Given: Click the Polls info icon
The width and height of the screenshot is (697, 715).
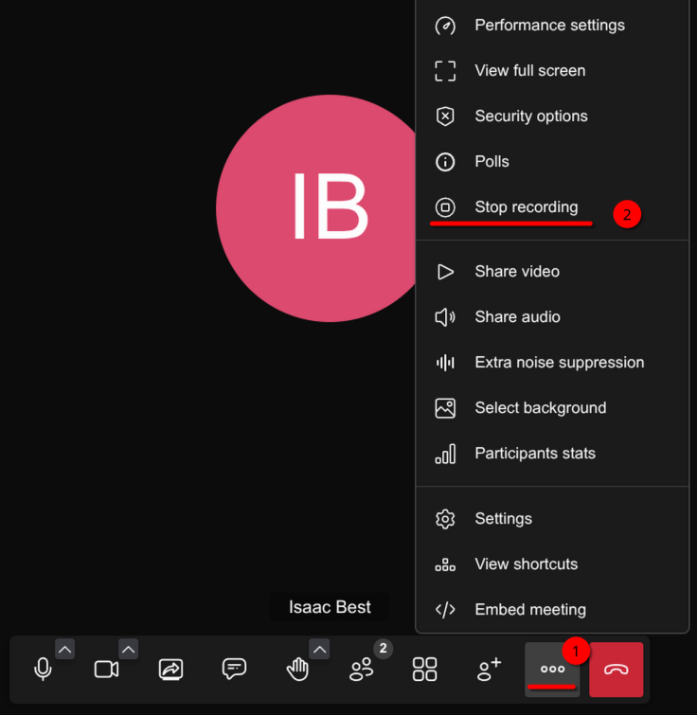Looking at the screenshot, I should (x=445, y=162).
